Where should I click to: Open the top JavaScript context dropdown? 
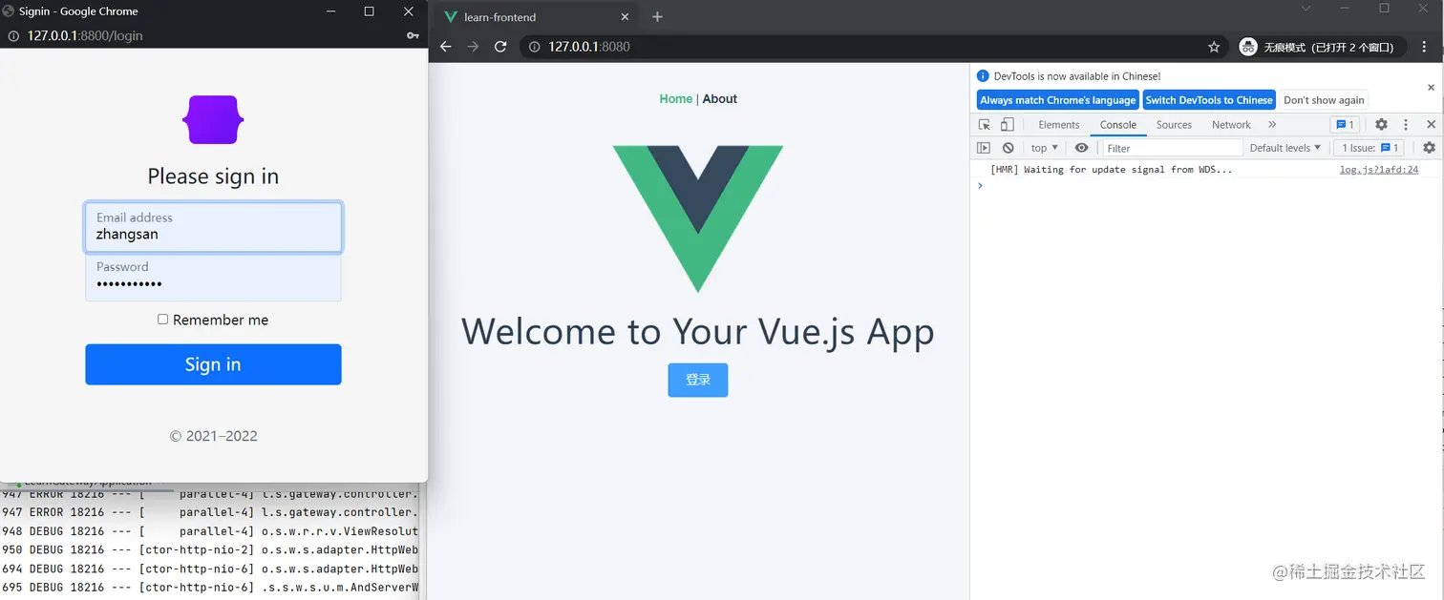[x=1045, y=148]
